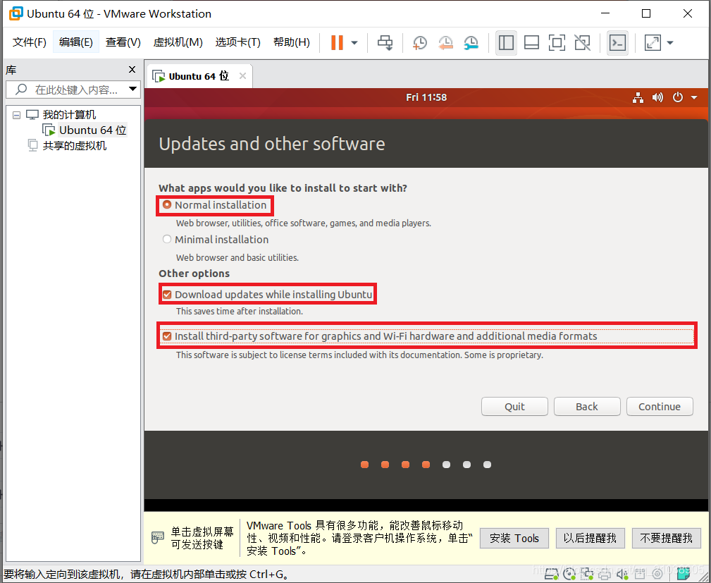Open the 编辑(E) menu

point(75,42)
